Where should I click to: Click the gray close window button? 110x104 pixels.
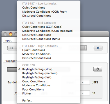coord(5,34)
